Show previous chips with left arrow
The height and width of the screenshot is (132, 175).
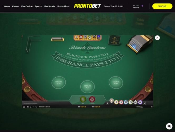[107, 103]
